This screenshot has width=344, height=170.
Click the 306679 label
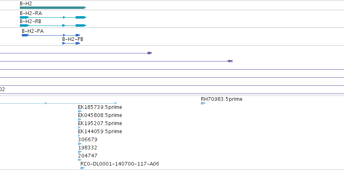click(x=88, y=140)
